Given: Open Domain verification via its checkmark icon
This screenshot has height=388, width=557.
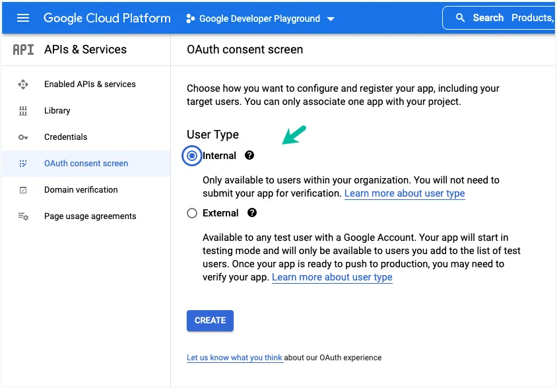Looking at the screenshot, I should pyautogui.click(x=22, y=189).
